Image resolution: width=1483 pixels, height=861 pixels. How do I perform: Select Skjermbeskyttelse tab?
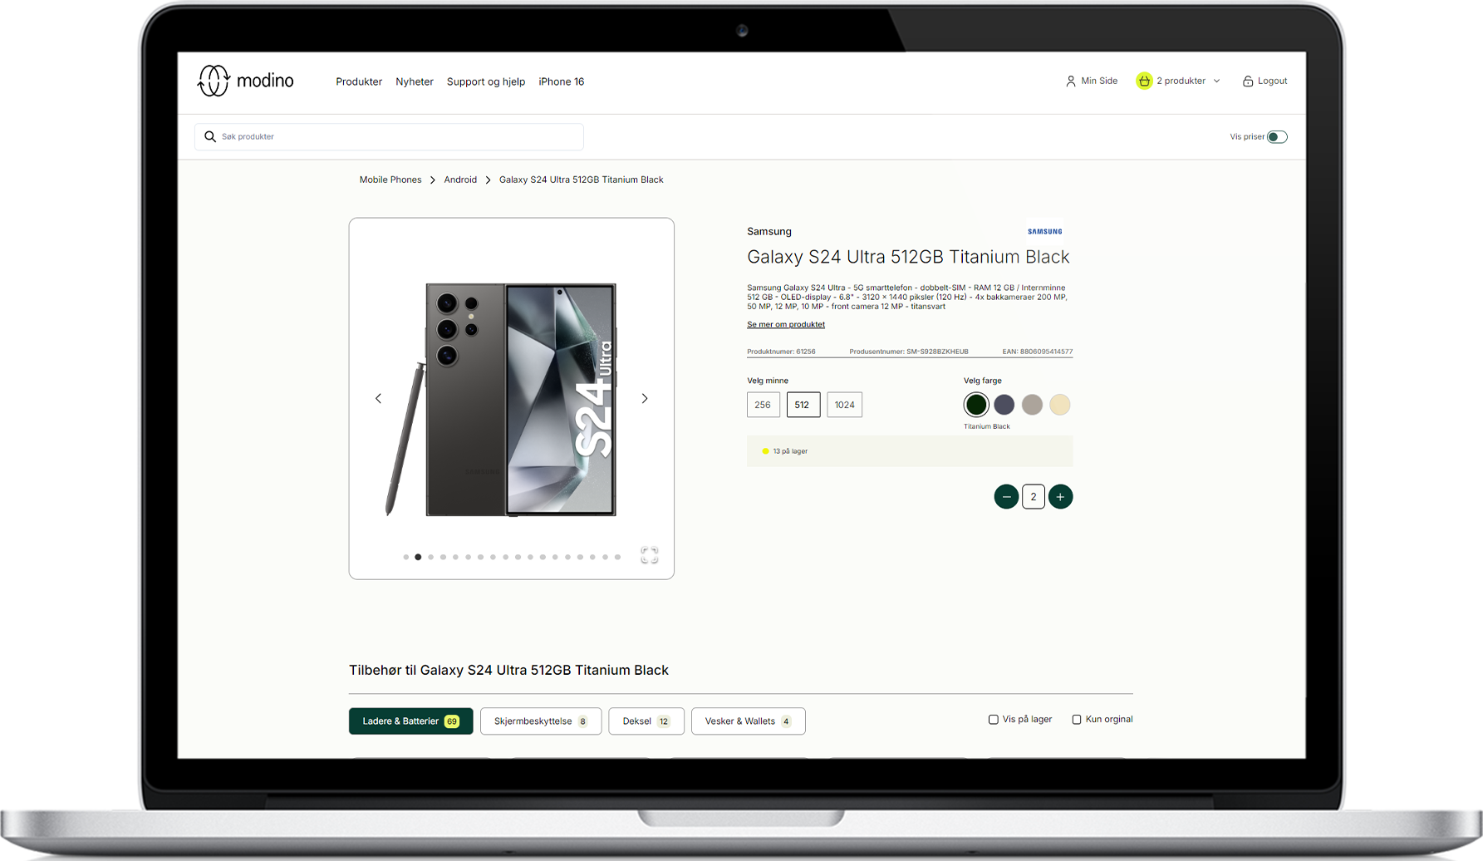[x=541, y=721]
